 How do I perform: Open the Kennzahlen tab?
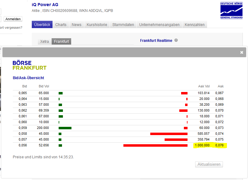click(195, 24)
